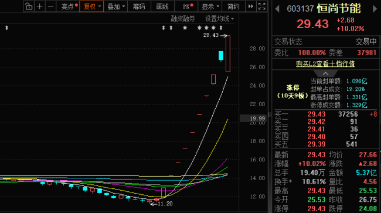Click the 买三 price 29.41 row
381x213 pixels.
[325, 129]
